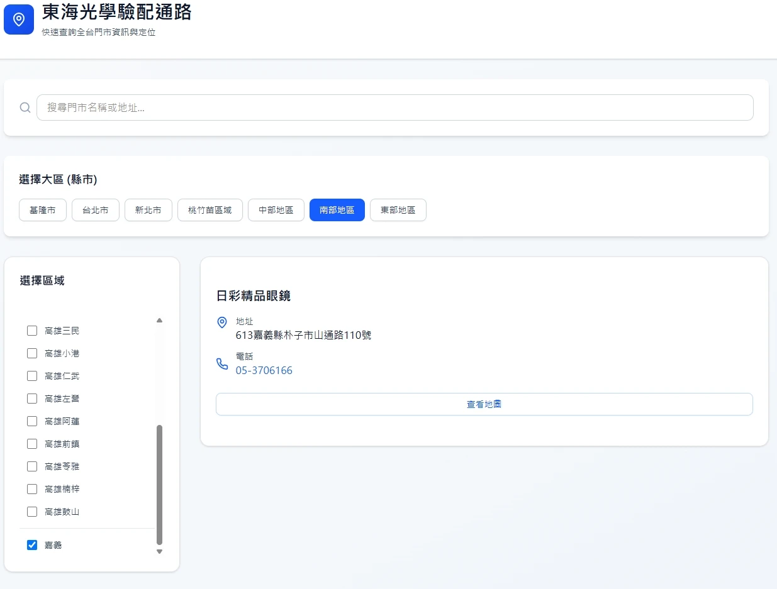The width and height of the screenshot is (777, 589).
Task: Select the 桃竹苗區域 region button
Action: coord(210,210)
